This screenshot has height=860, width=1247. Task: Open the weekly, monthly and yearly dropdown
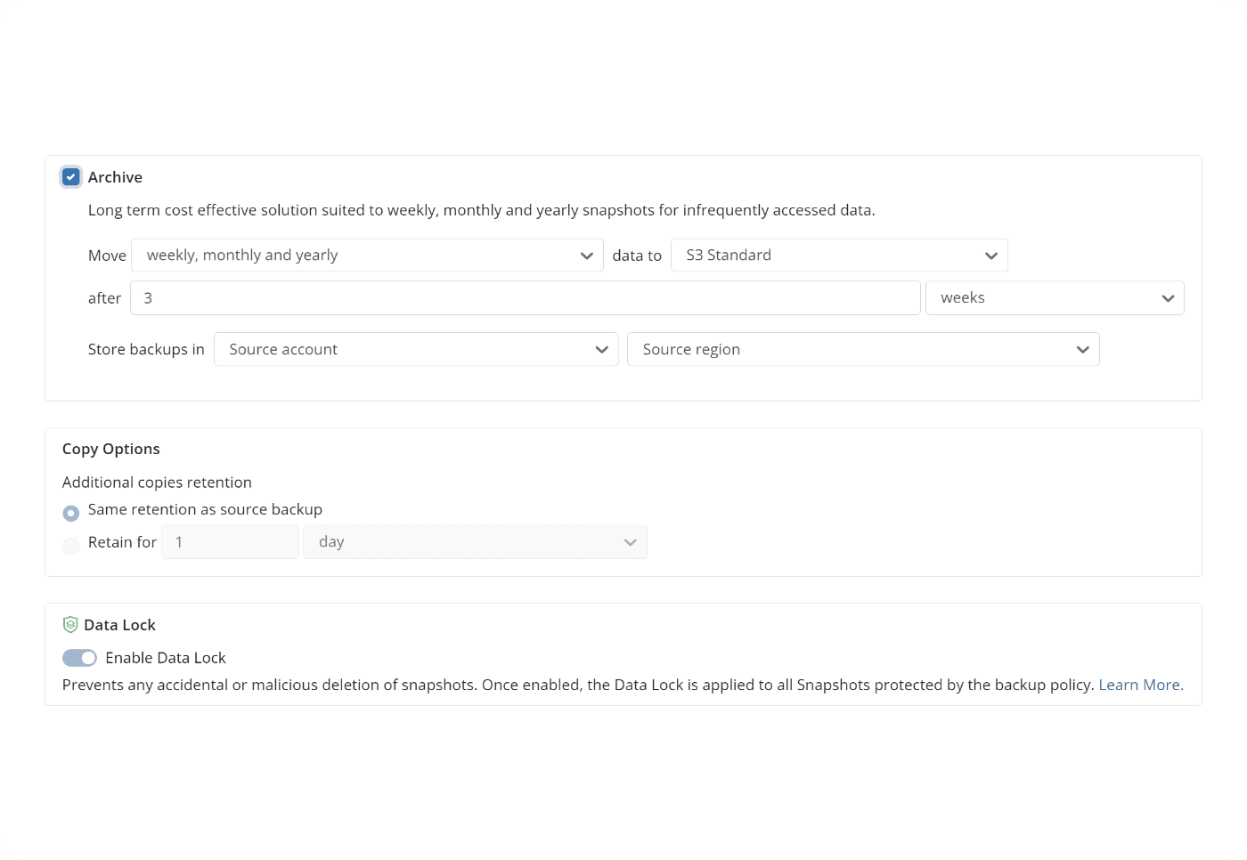point(367,256)
